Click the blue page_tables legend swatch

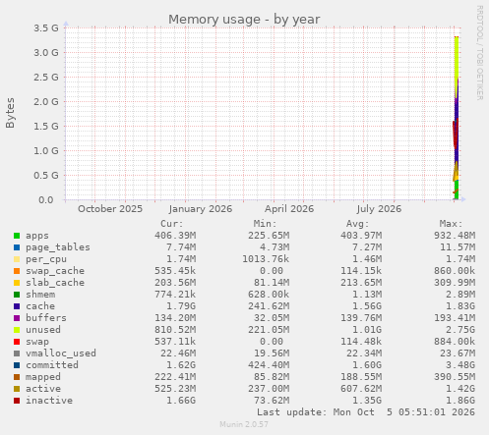[x=17, y=247]
